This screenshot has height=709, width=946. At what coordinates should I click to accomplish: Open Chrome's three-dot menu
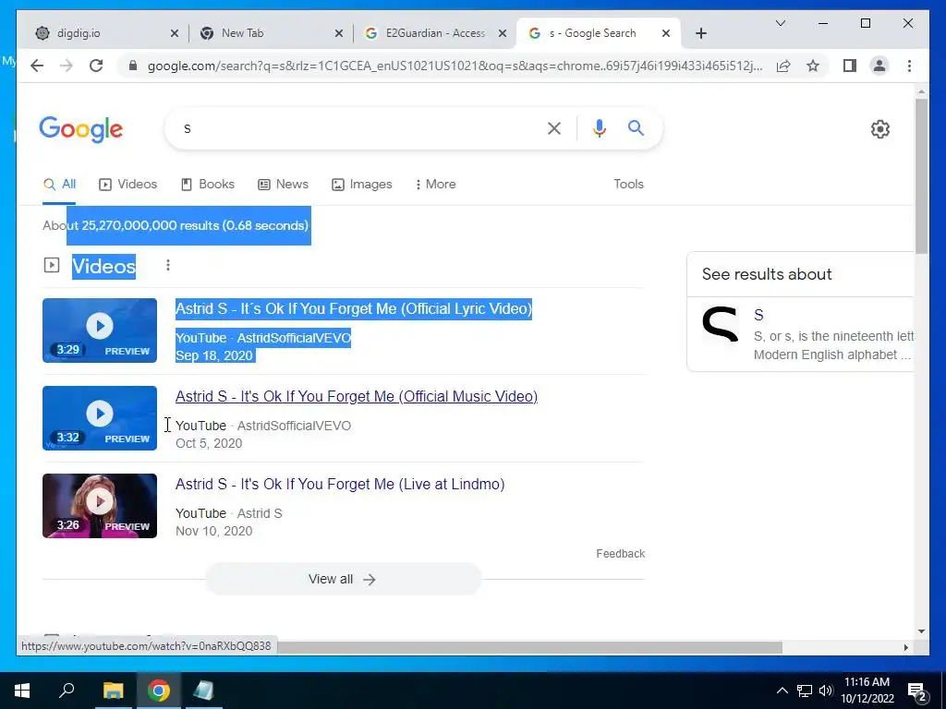click(x=909, y=66)
